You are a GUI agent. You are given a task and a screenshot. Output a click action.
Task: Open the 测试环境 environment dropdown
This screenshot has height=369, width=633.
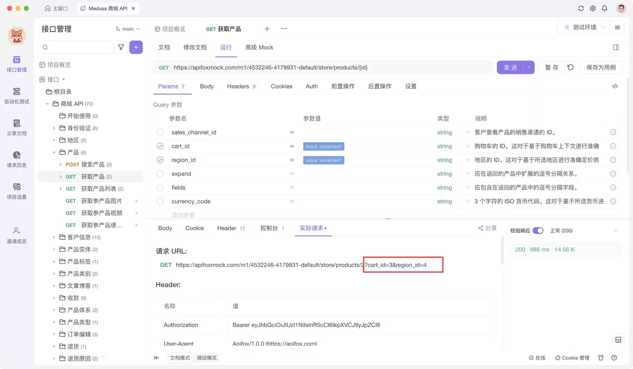584,28
